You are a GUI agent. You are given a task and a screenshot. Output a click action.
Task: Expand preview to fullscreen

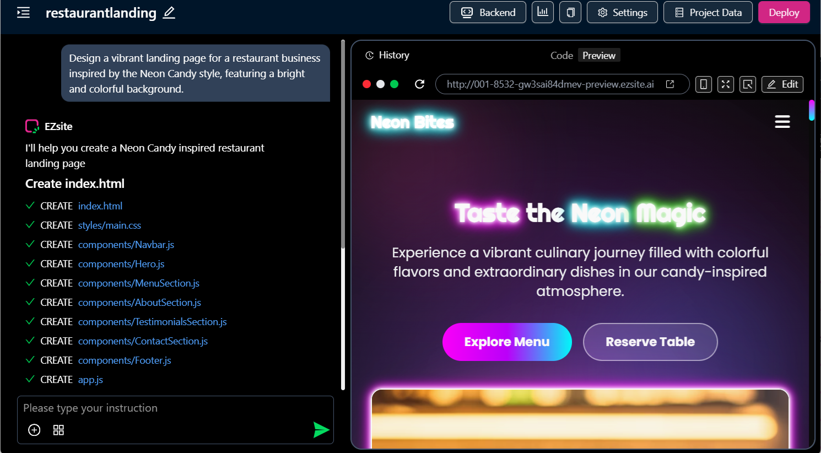coord(726,84)
